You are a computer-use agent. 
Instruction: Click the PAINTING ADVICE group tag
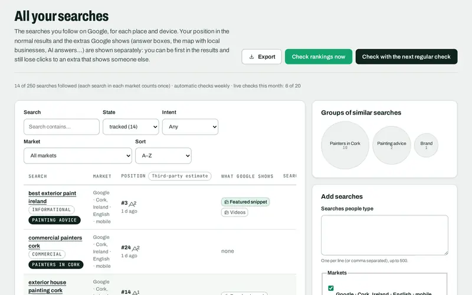pyautogui.click(x=54, y=220)
